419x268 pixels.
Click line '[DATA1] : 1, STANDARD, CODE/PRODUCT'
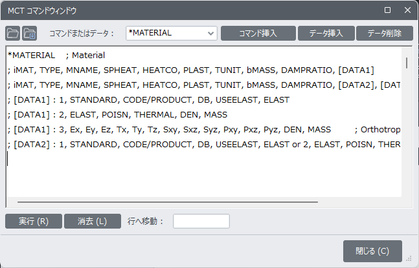148,100
